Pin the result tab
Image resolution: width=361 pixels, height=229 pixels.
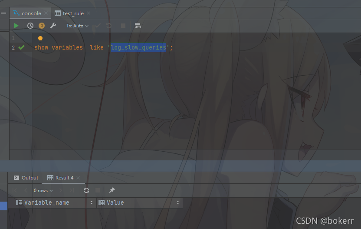(x=112, y=190)
